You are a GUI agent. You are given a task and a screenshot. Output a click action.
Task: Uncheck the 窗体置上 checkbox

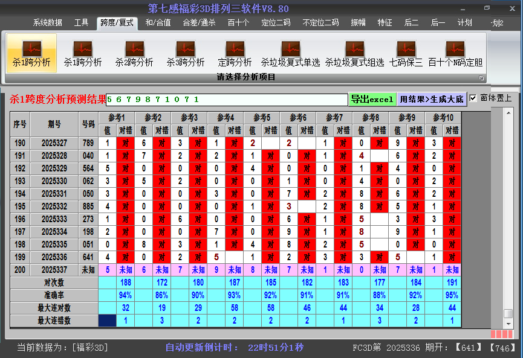473,98
